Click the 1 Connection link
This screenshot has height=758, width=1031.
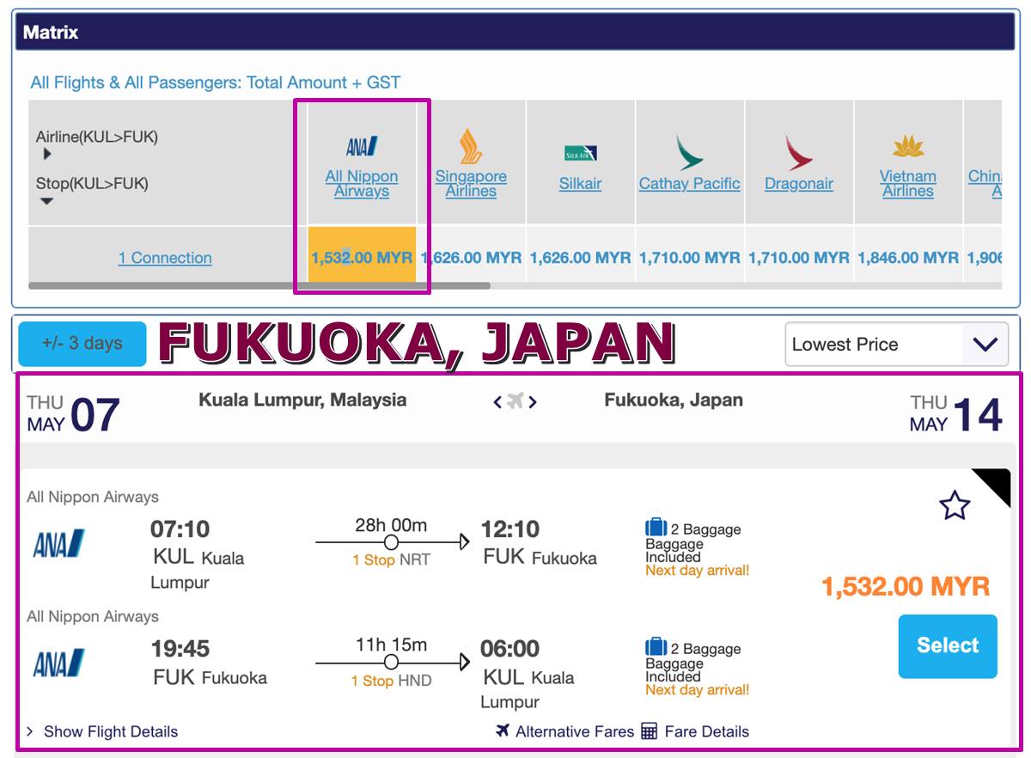click(165, 258)
